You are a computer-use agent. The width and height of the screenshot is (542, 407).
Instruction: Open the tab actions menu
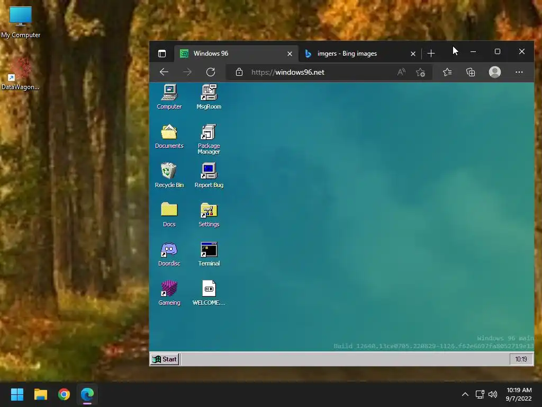click(x=162, y=54)
